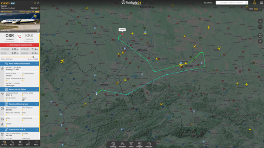264x148 pixels.
Task: Add RYR955 to favorites with star icon
Action: pos(35,3)
